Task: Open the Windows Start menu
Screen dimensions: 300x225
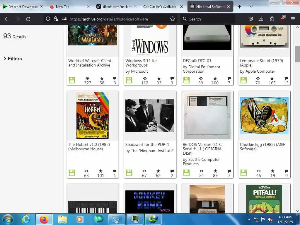Action: pyautogui.click(x=8, y=219)
